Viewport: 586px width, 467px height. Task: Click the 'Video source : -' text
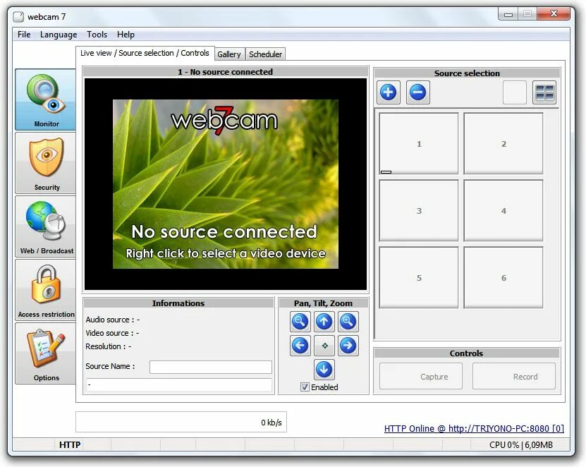[x=112, y=333]
